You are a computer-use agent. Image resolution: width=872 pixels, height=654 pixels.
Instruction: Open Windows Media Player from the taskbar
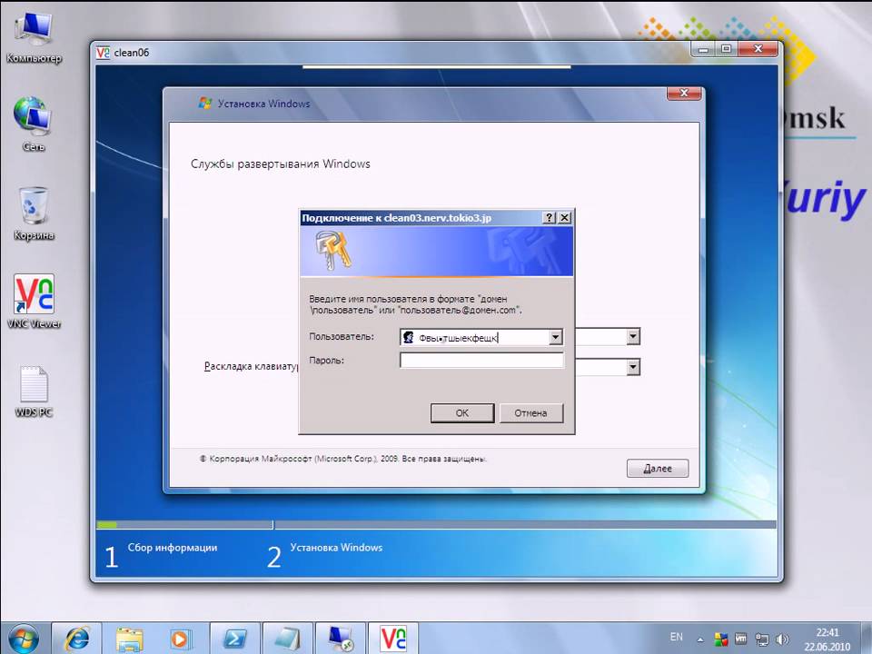pos(182,639)
